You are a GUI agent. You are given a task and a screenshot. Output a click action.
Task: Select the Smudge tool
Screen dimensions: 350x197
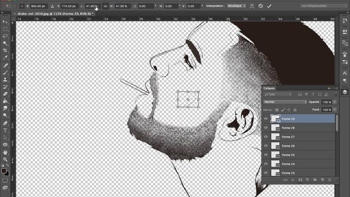5,108
